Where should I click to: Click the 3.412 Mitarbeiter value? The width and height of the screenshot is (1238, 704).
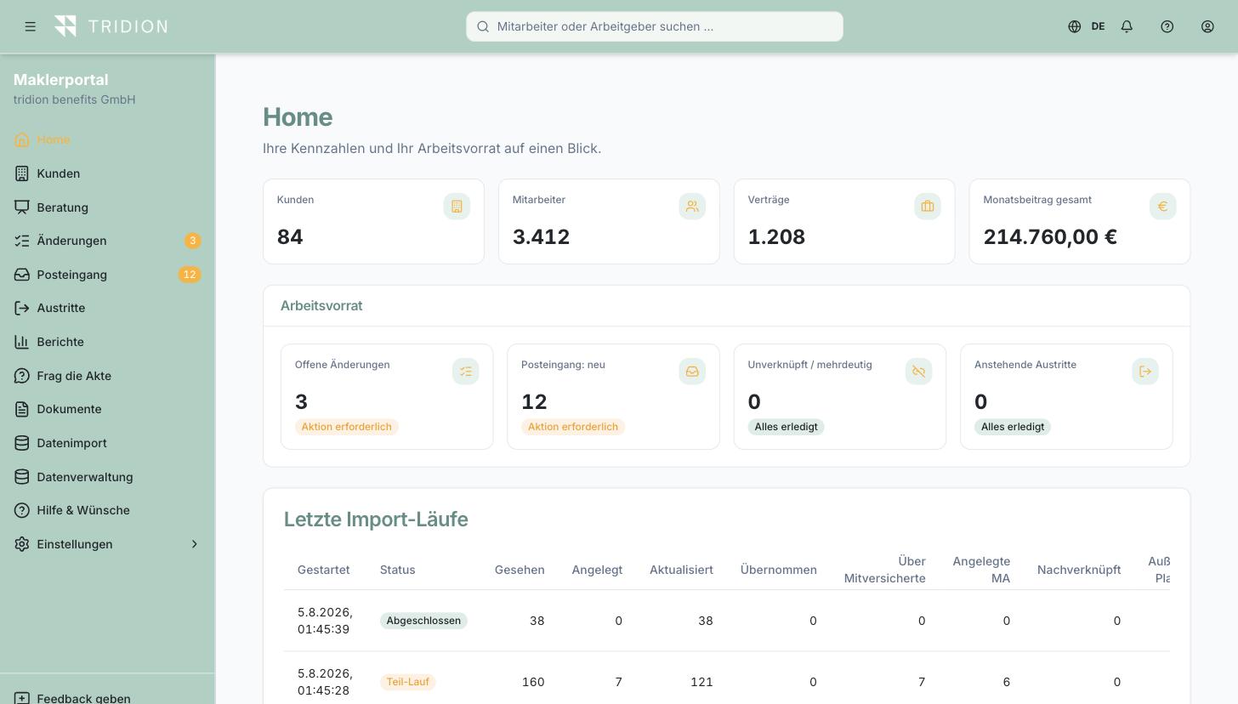tap(541, 237)
